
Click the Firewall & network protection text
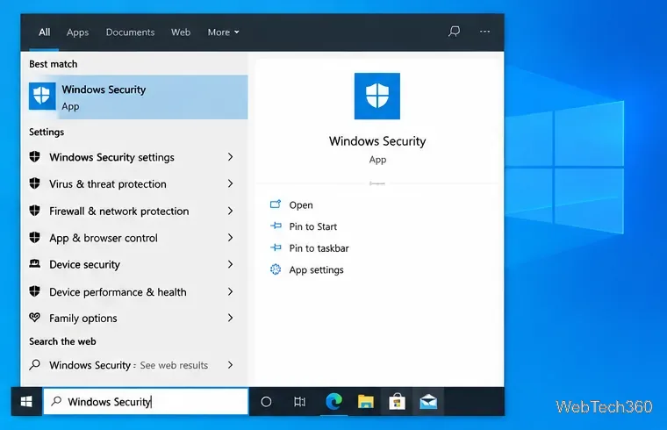pyautogui.click(x=119, y=211)
